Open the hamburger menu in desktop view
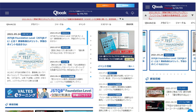The height and width of the screenshot is (112, 196). pos(7,13)
